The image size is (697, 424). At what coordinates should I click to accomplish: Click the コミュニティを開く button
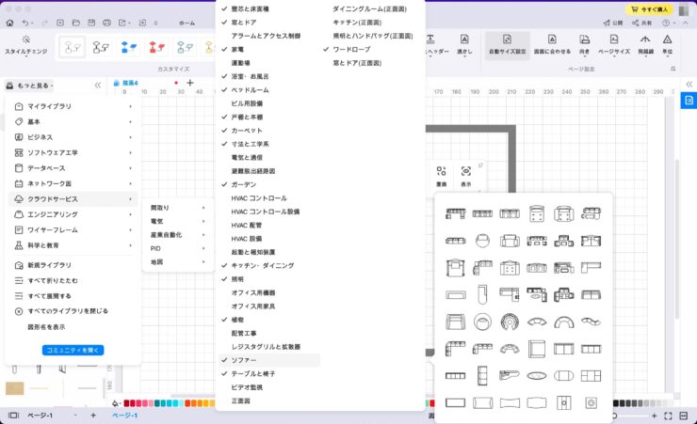[73, 350]
